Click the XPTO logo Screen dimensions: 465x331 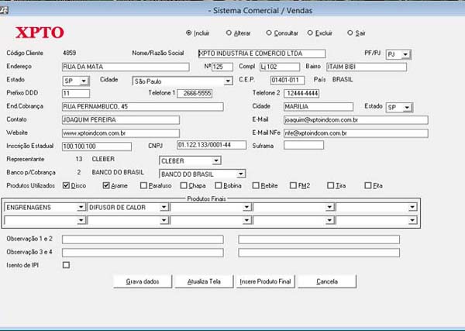(x=40, y=33)
